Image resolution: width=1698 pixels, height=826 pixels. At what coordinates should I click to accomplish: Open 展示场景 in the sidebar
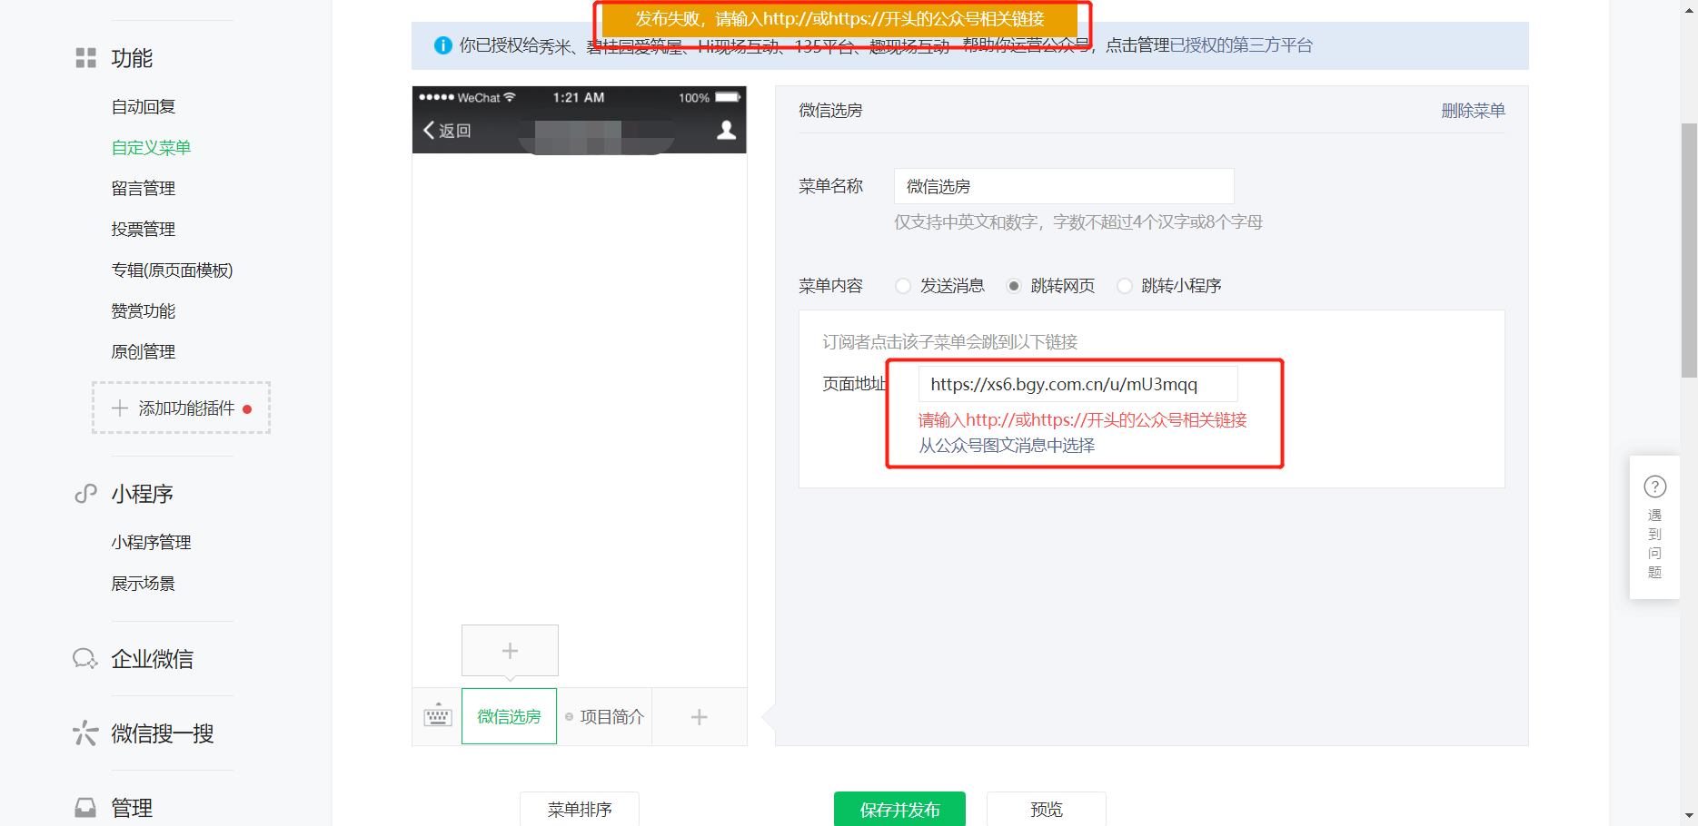coord(144,584)
